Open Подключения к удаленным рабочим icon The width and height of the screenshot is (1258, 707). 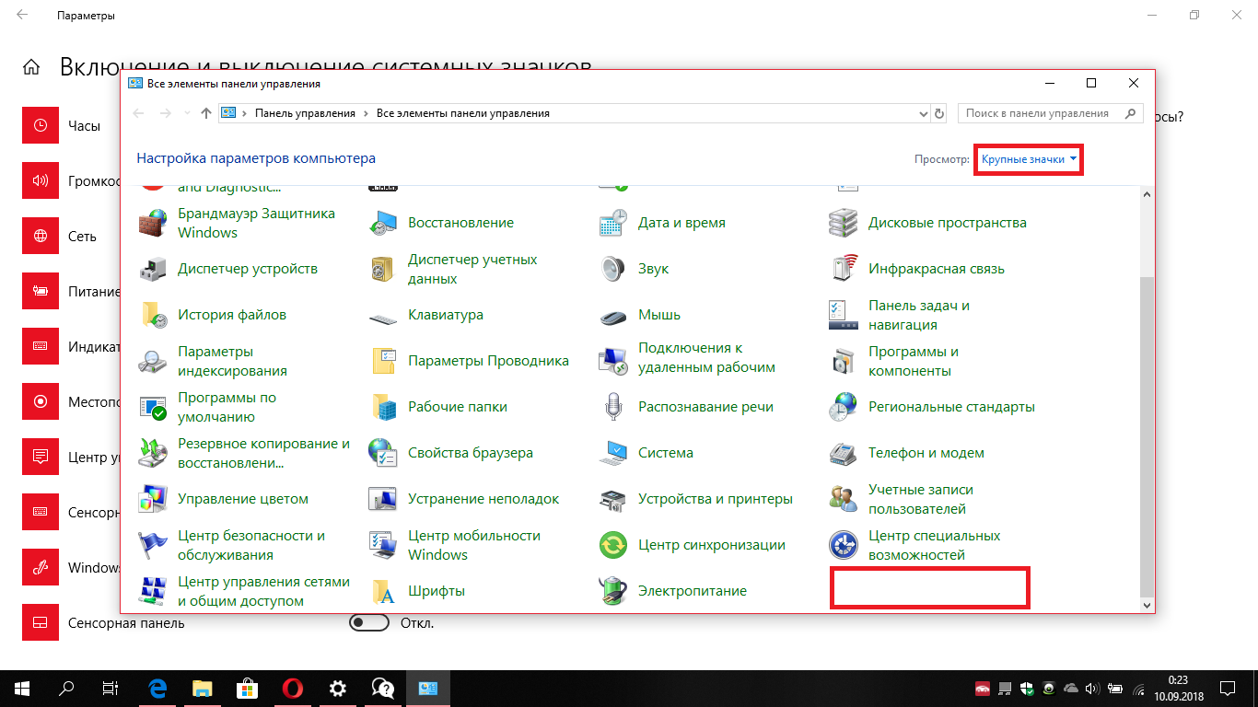point(613,361)
